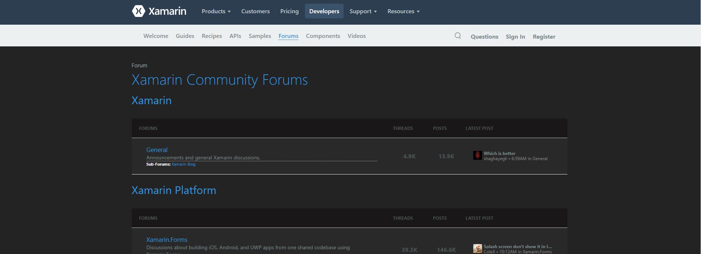701x254 pixels.
Task: Click the Register link
Action: tap(544, 36)
